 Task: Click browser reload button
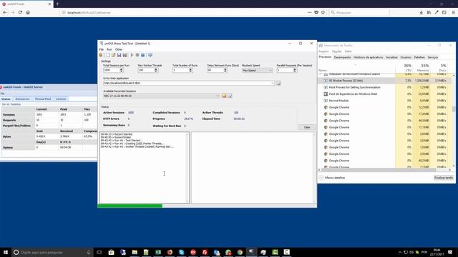[x=20, y=13]
